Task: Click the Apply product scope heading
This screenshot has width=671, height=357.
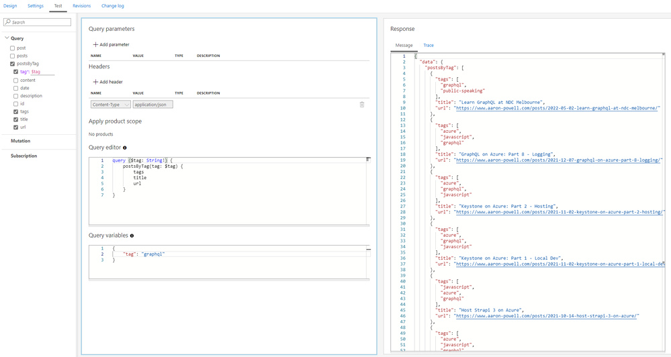Action: click(115, 121)
